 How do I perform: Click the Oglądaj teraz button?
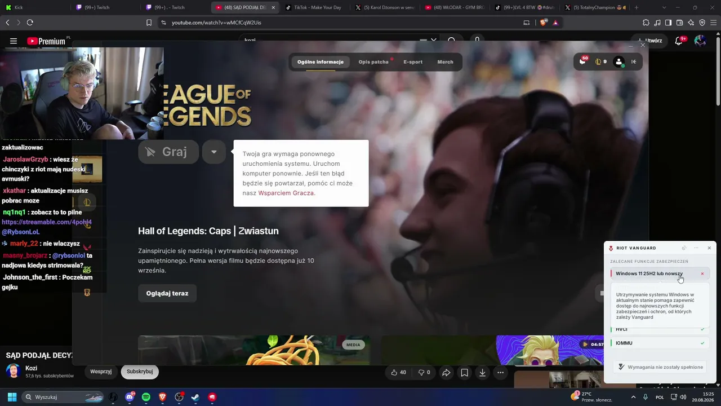(x=167, y=293)
